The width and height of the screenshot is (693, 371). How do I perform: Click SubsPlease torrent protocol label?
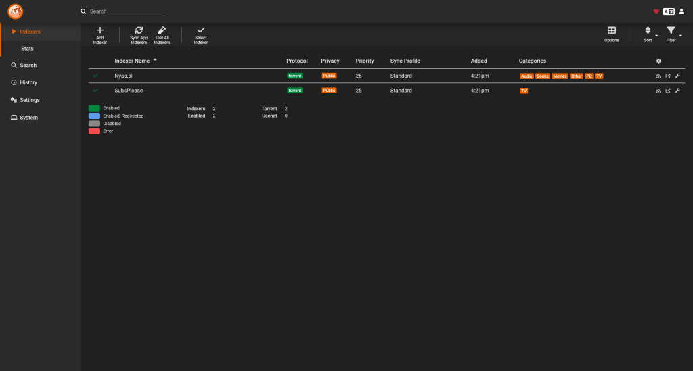(295, 91)
